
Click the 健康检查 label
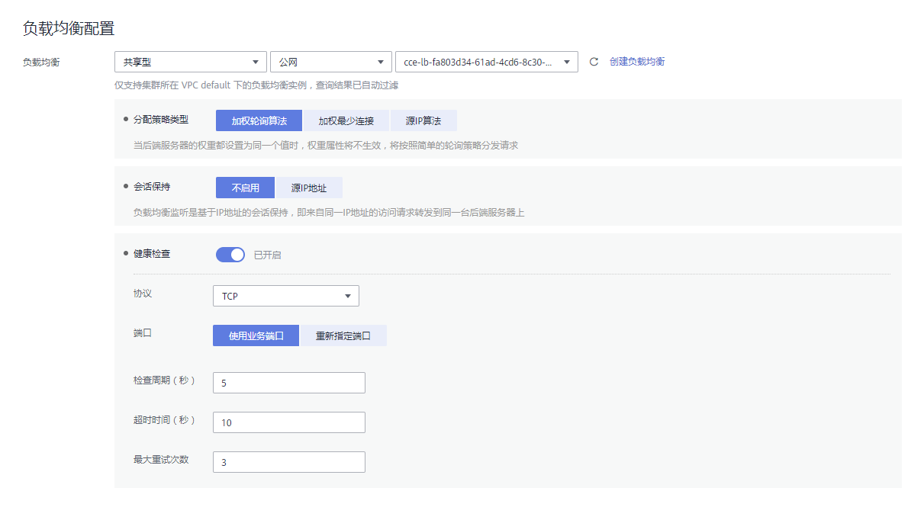[152, 253]
